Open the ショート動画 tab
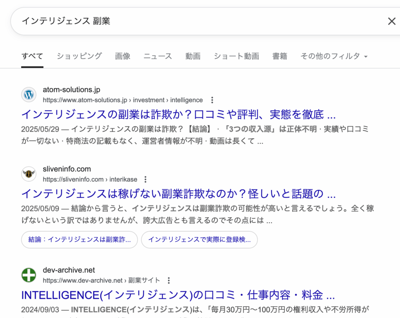The height and width of the screenshot is (318, 400). pos(236,56)
